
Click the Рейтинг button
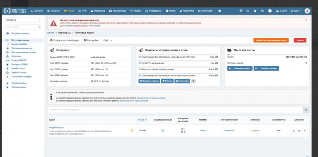[167, 81]
